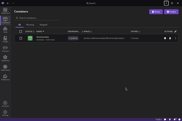Go to Pods in the sidebar
The width and height of the screenshot is (182, 121).
coord(5,30)
